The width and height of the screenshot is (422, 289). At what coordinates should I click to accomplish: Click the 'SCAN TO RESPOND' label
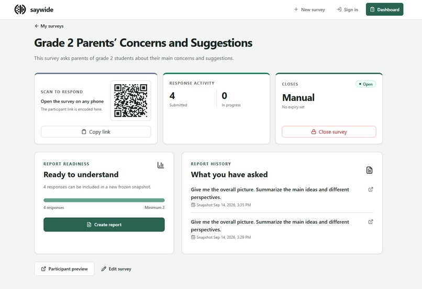click(62, 92)
